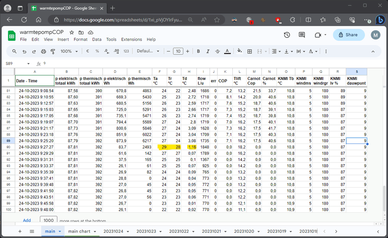
Task: Open the comments panel icon
Action: [x=303, y=35]
